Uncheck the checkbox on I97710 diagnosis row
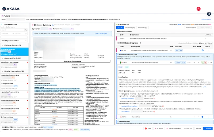Image resolution: width=214 pixels, height=137 pixels. 202,50
